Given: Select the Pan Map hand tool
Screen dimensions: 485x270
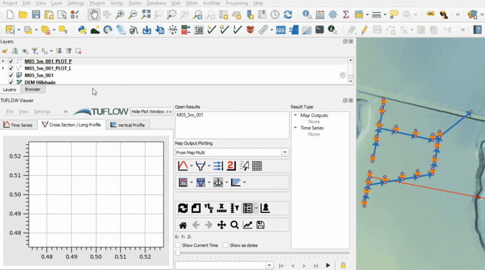Looking at the screenshot, I should click(x=93, y=14).
